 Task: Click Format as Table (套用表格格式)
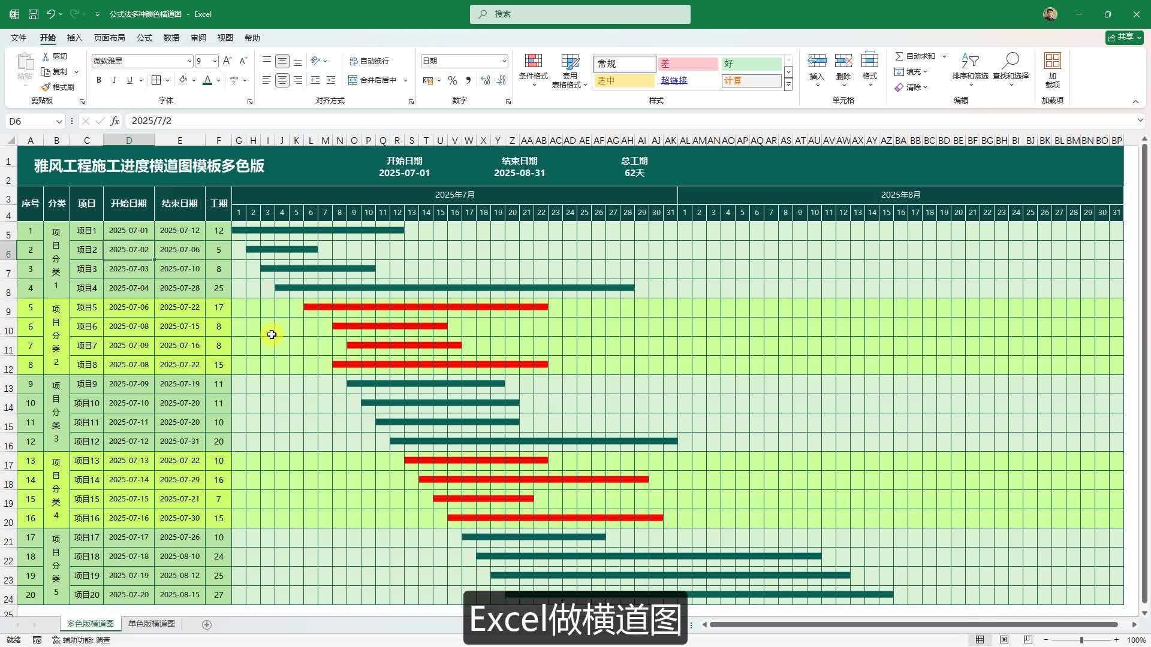pyautogui.click(x=568, y=68)
